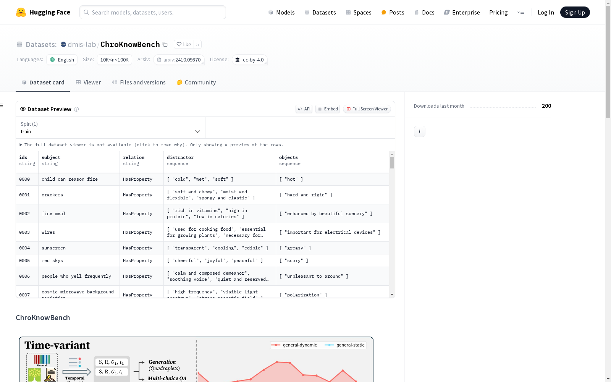This screenshot has height=382, width=611.
Task: Click the down arrow of the preview table scrollbar
Action: tap(392, 295)
